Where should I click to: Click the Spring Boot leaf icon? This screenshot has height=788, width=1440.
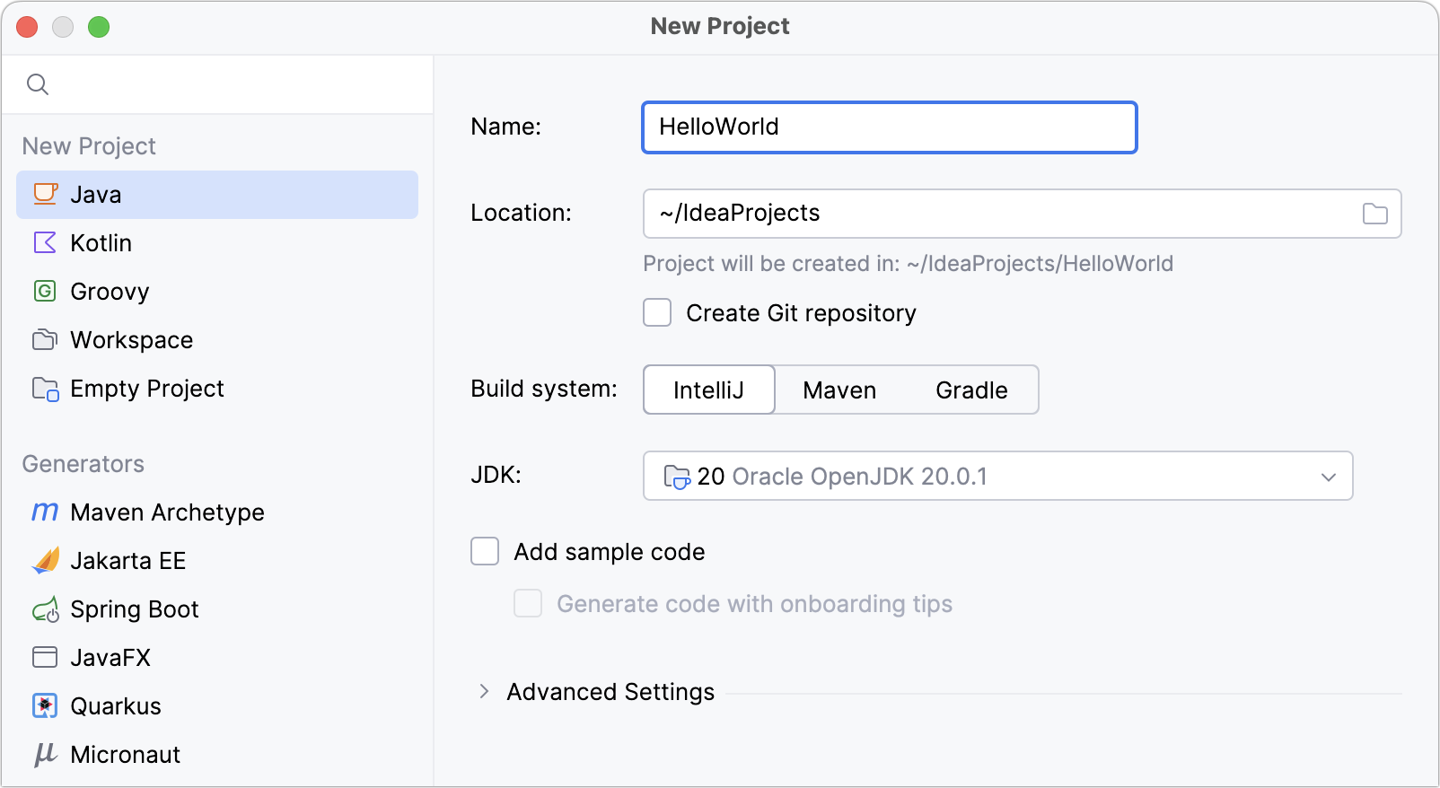[46, 609]
